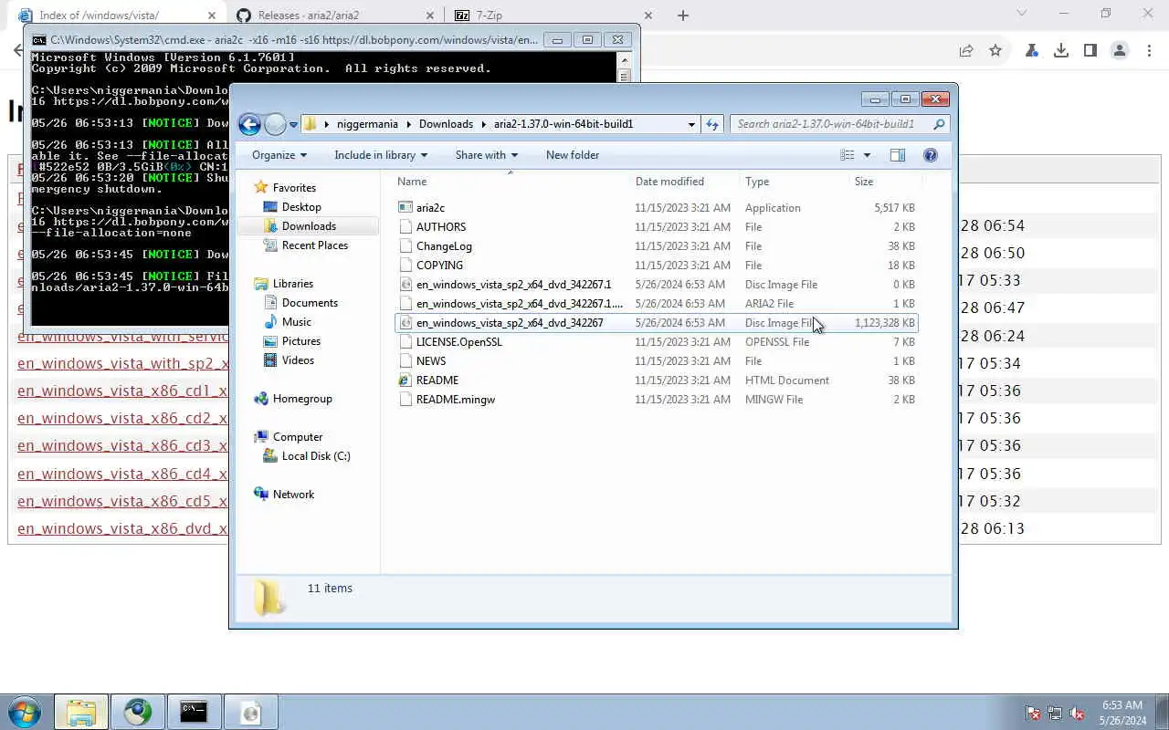1169x730 pixels.
Task: Switch to the 7-Zip browser tab
Action: tap(553, 15)
